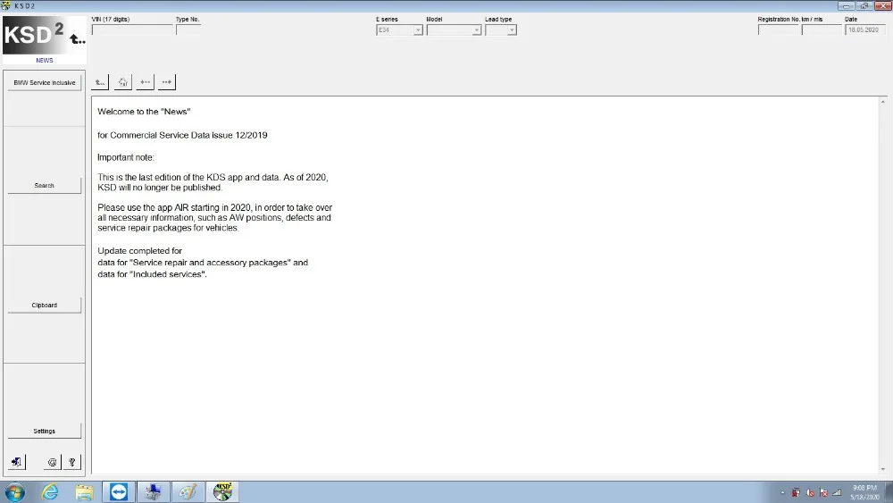Click the text 'Welcome to the "News"'
This screenshot has width=893, height=503.
[x=144, y=112]
